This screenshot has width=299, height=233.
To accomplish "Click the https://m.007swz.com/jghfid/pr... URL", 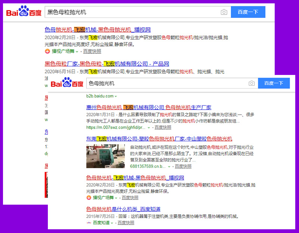I will click(116, 127).
